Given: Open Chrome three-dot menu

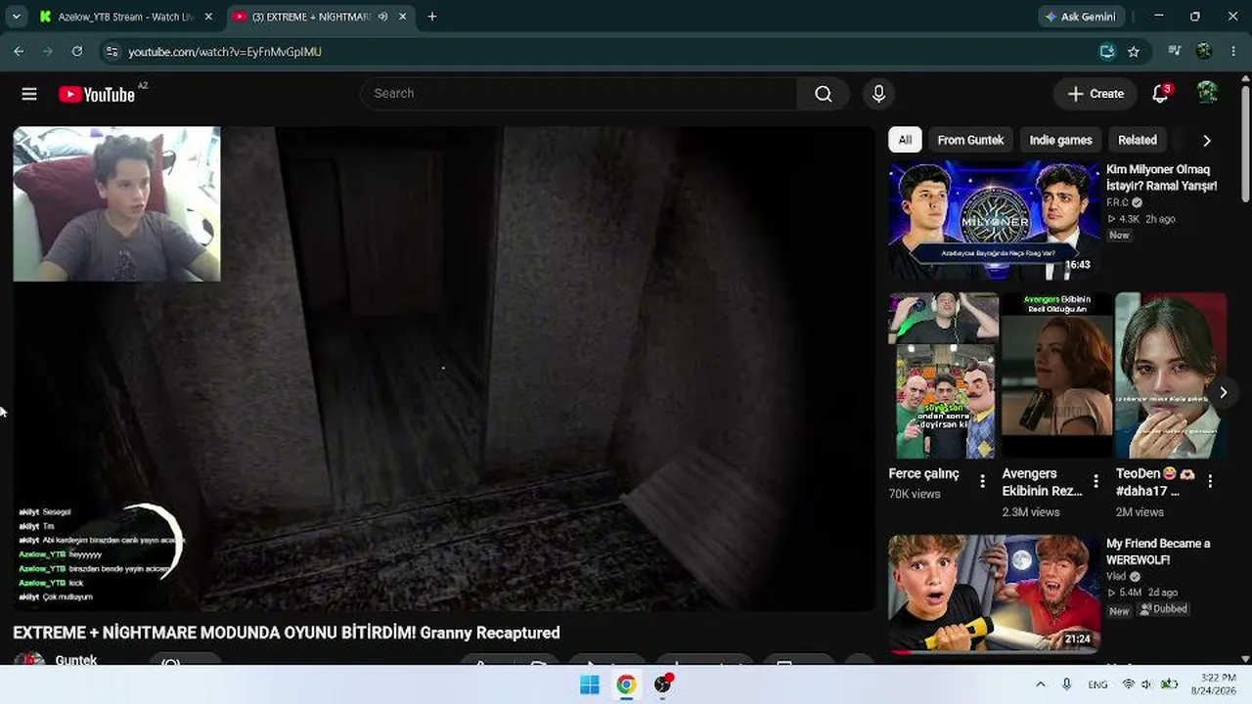Looking at the screenshot, I should [1232, 52].
